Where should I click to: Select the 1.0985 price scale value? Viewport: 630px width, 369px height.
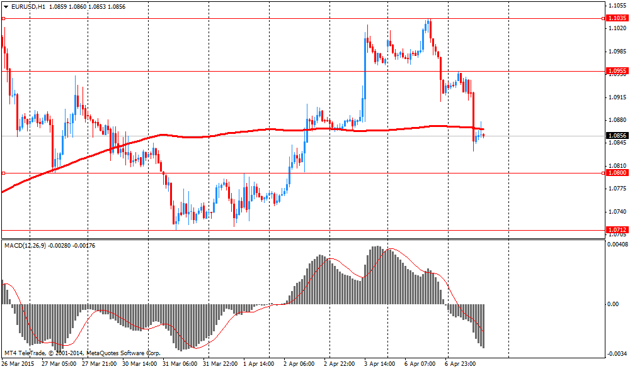[x=617, y=51]
